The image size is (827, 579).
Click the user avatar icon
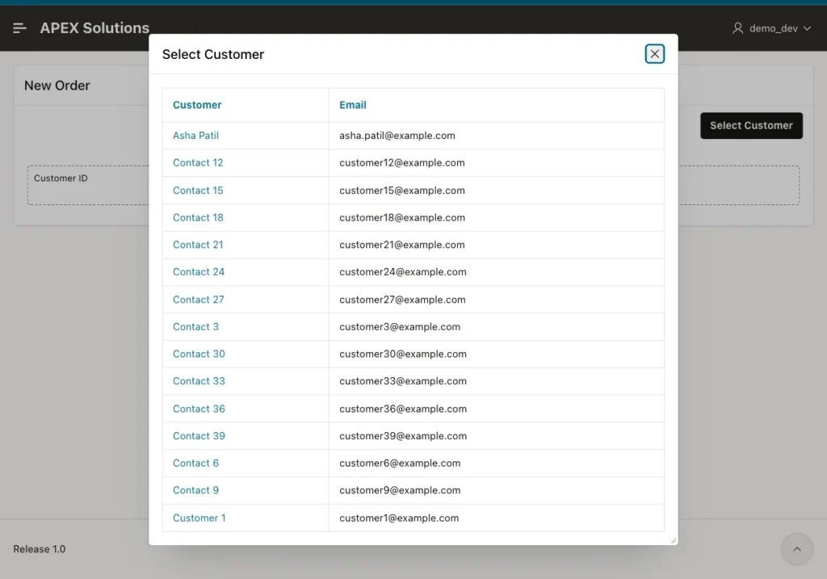[738, 28]
